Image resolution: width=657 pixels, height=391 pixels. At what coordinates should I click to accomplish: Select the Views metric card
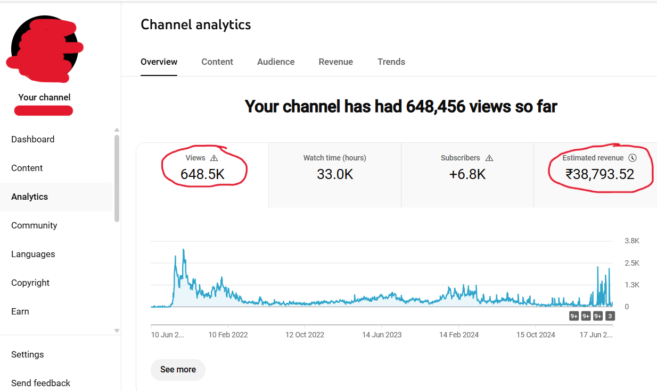[x=202, y=175]
